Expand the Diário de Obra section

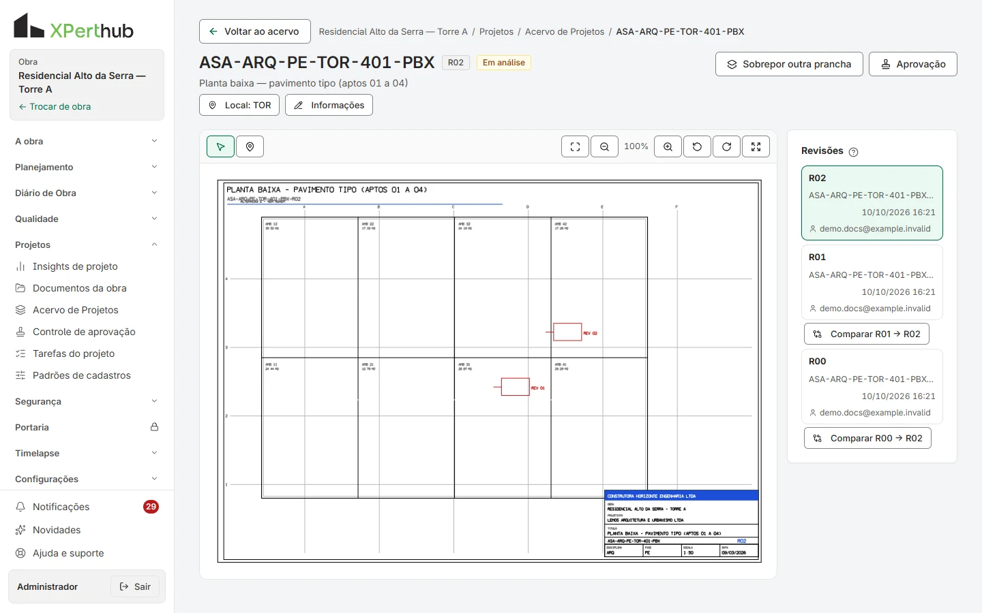click(x=87, y=193)
